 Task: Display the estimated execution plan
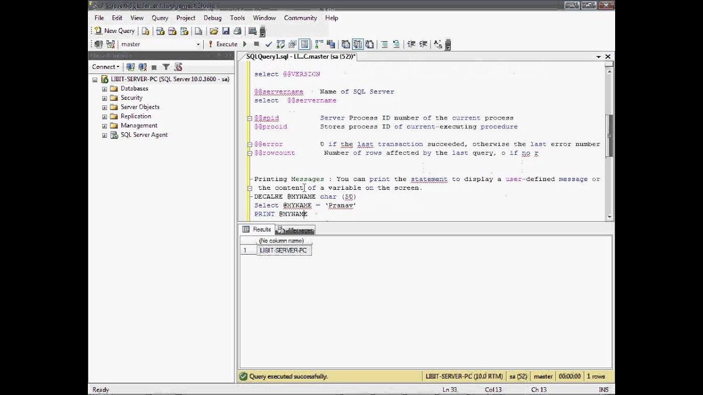(x=281, y=44)
